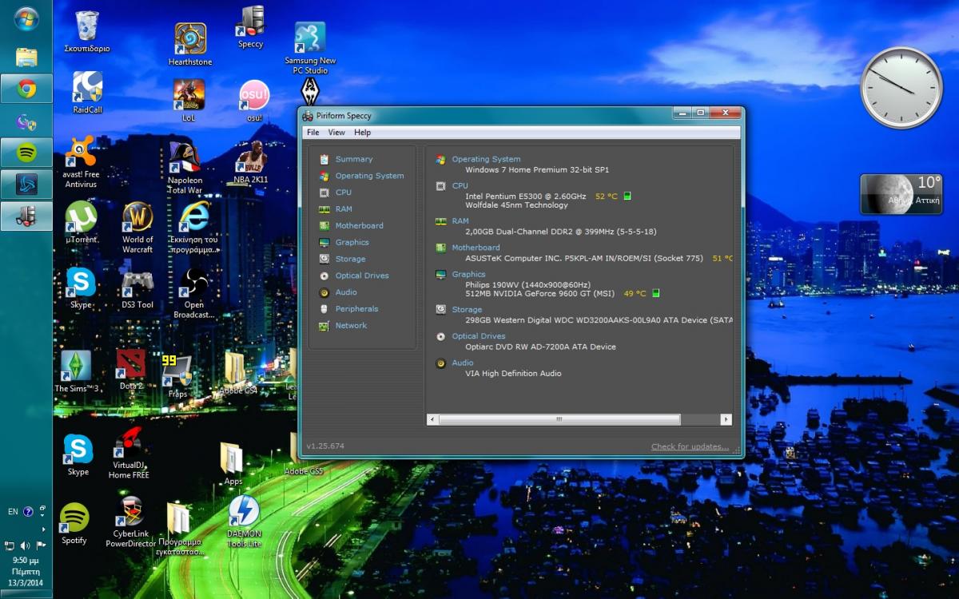Select the Recycle Bin desktop icon
This screenshot has width=959, height=599.
tap(87, 31)
